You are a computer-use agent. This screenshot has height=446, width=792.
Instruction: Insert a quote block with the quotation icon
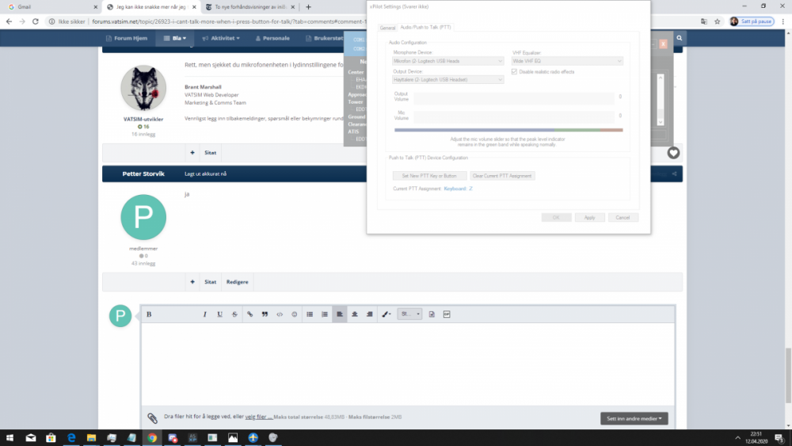(265, 314)
